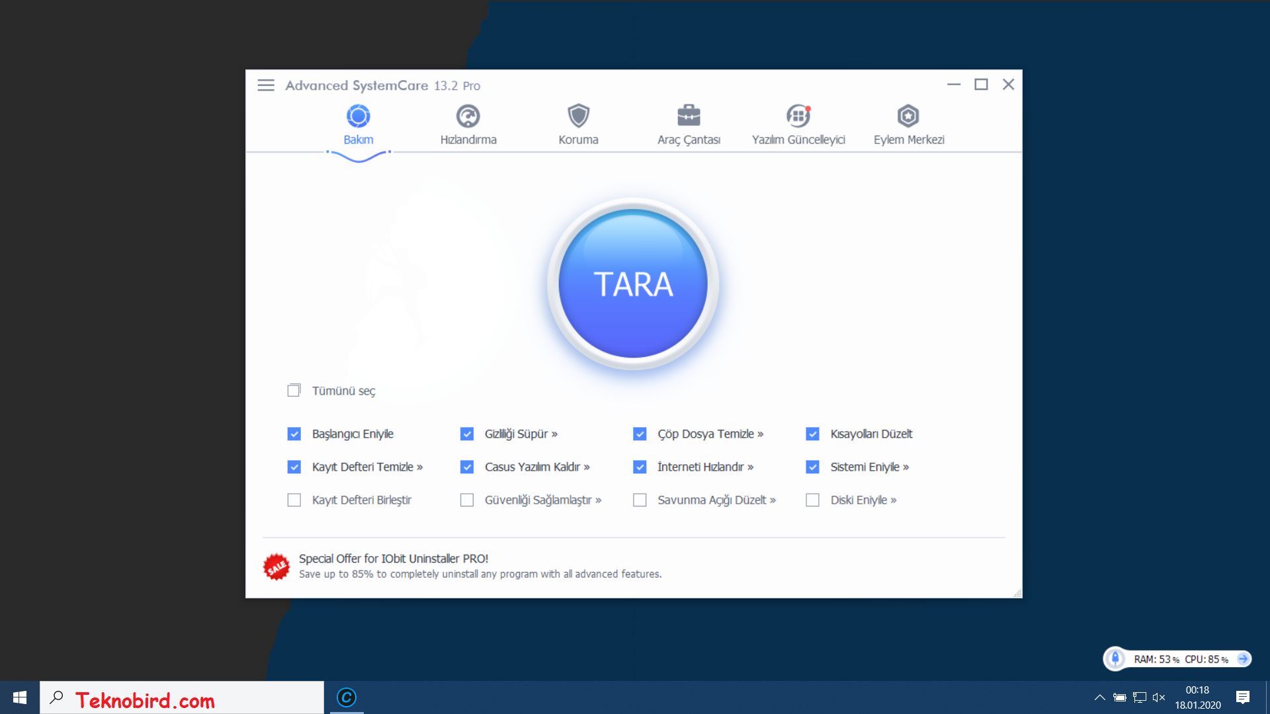Click the muted volume tray icon
This screenshot has height=714, width=1270.
(x=1158, y=697)
